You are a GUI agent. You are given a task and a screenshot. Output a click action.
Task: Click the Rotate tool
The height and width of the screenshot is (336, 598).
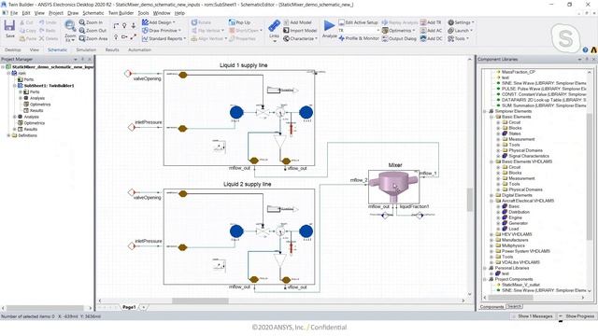[x=201, y=22]
